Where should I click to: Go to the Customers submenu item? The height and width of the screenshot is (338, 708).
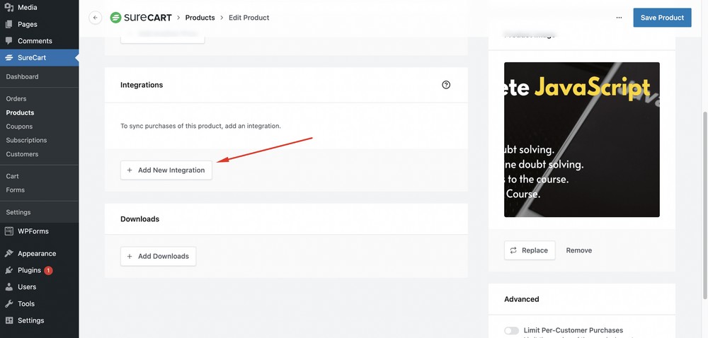[22, 154]
